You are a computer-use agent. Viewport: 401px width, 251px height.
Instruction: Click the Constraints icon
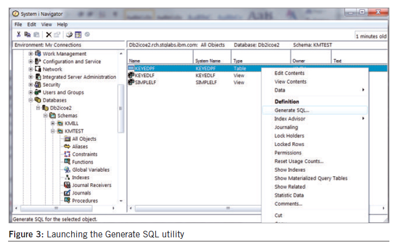point(67,154)
